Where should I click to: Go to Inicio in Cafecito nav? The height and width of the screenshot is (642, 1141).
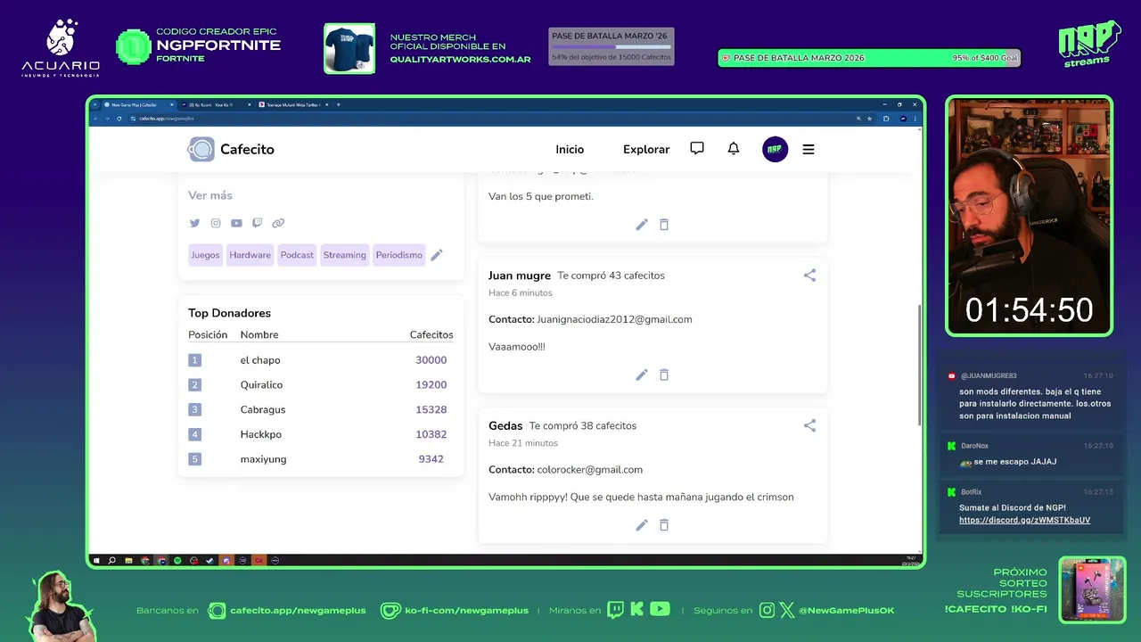(570, 150)
